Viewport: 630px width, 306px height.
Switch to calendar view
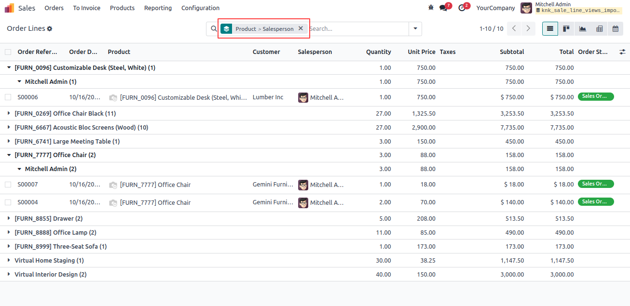pyautogui.click(x=616, y=29)
